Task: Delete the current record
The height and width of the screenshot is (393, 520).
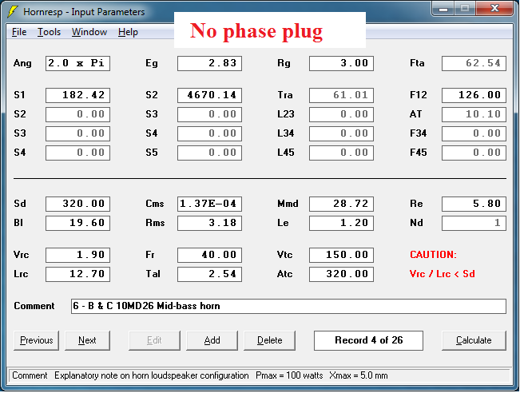Action: (x=270, y=340)
